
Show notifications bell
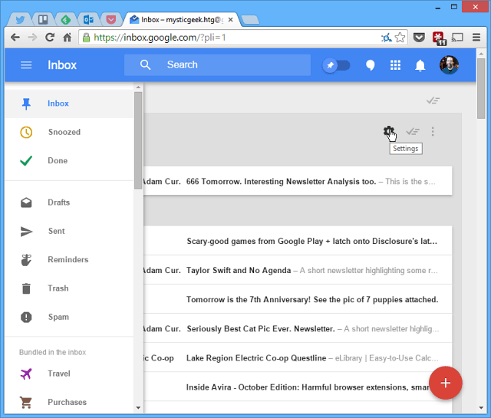[x=420, y=65]
